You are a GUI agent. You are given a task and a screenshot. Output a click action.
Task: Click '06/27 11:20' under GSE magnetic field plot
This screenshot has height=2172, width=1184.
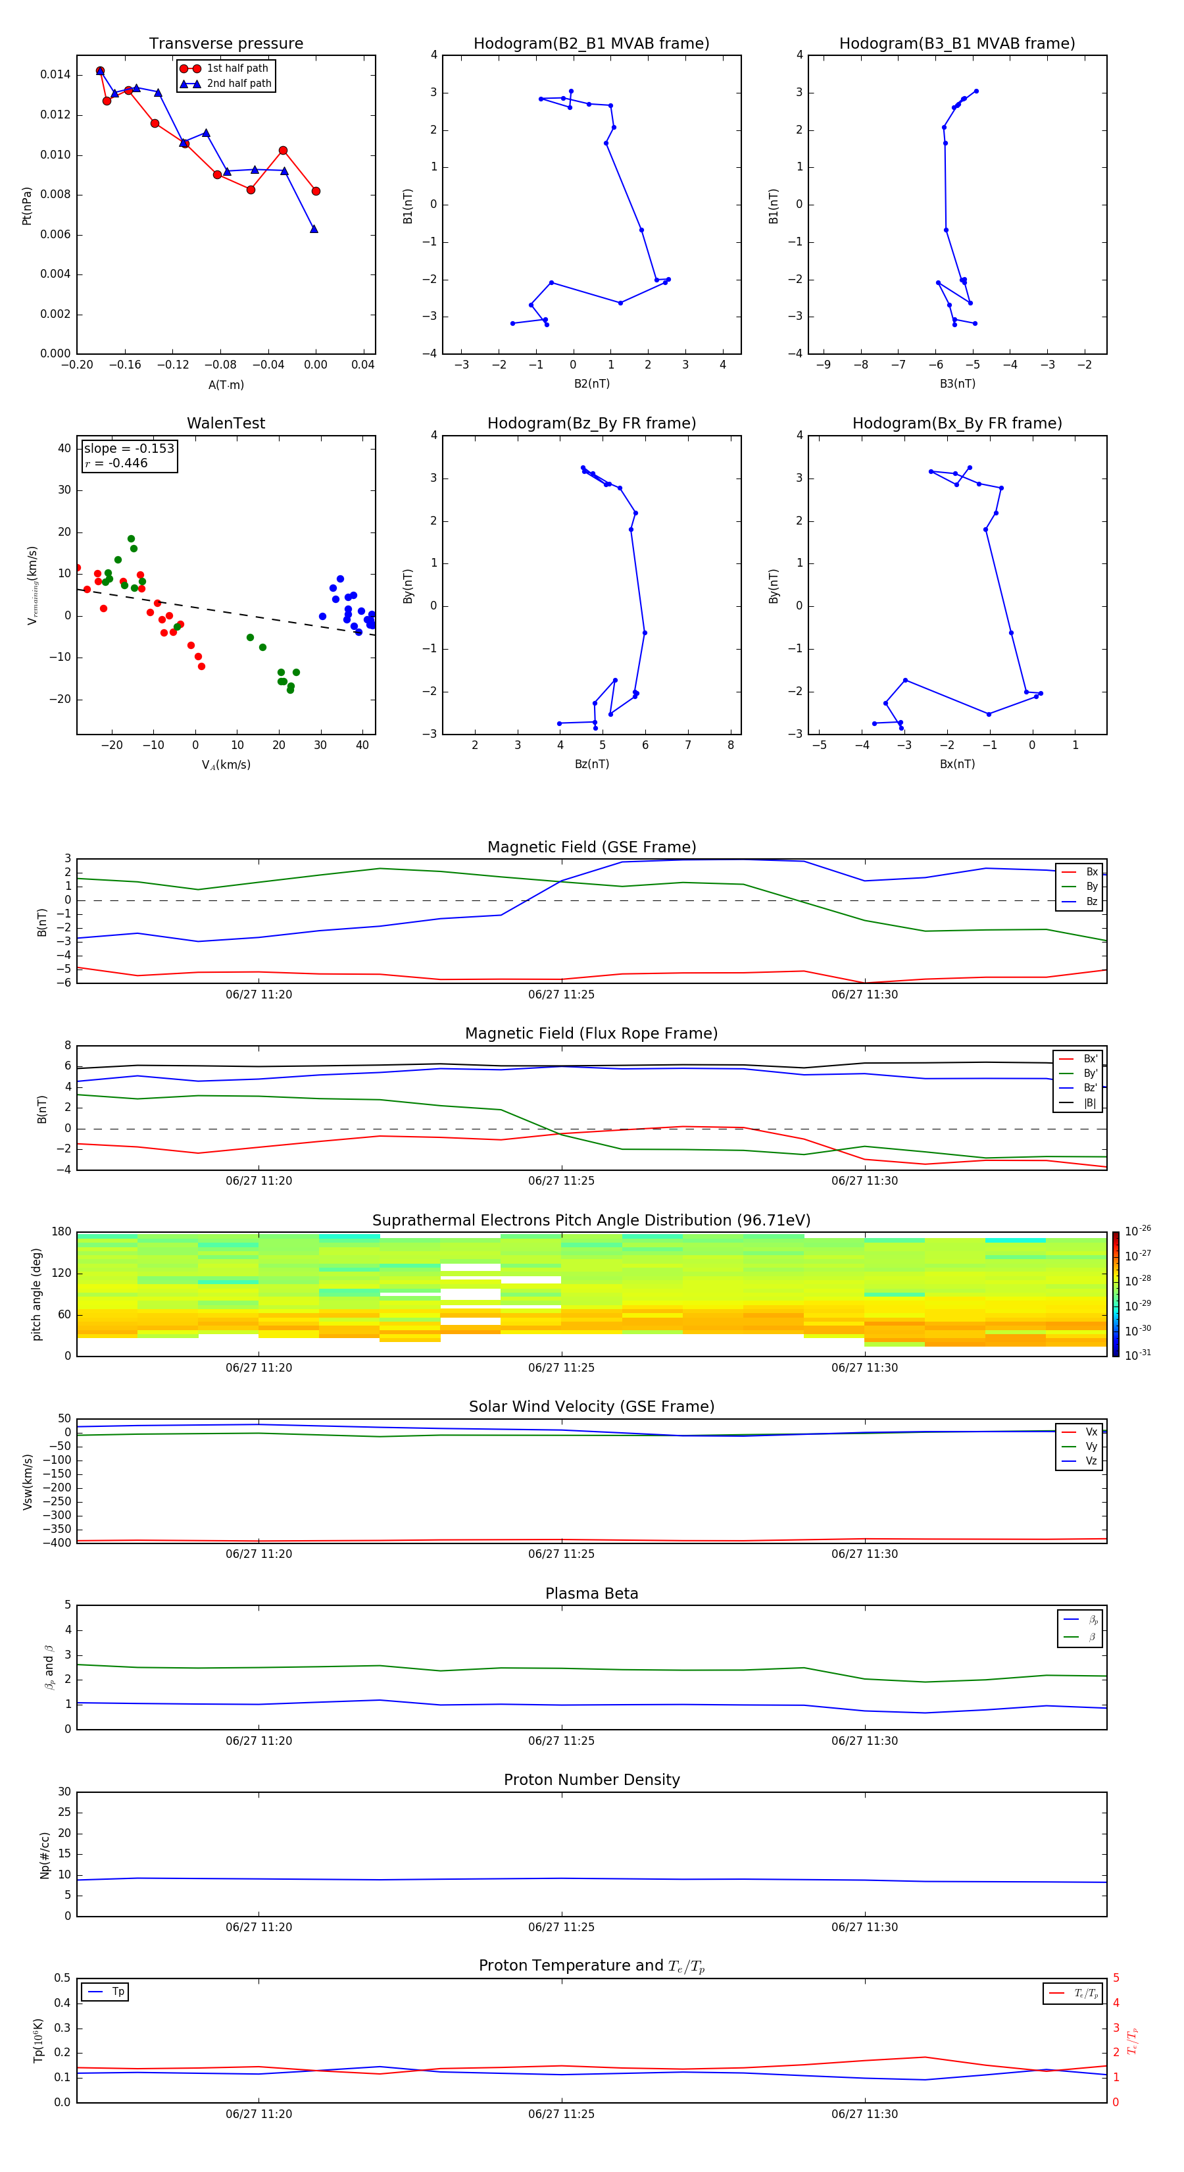click(x=259, y=995)
